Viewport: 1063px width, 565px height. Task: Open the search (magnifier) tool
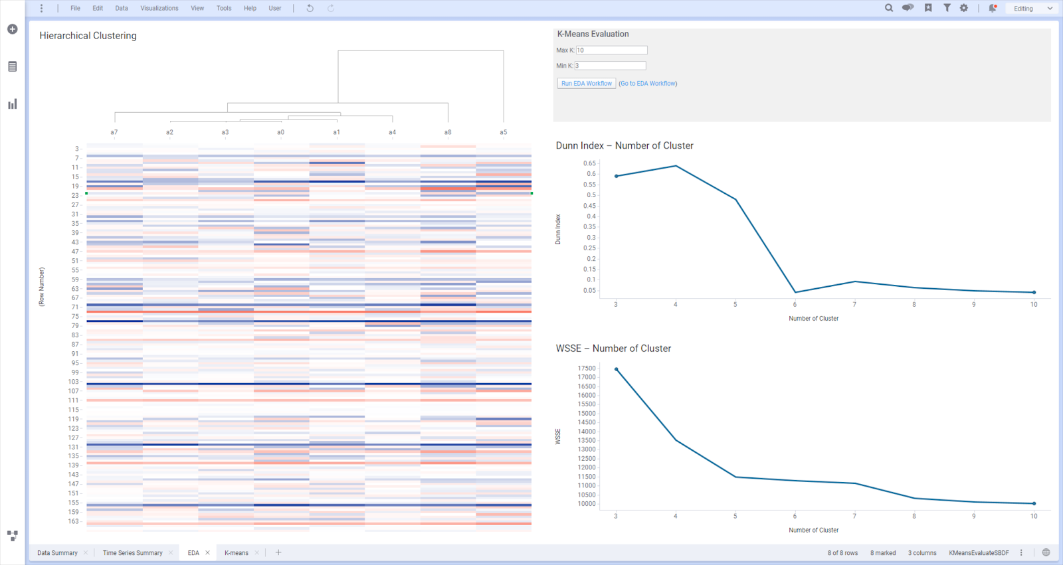[x=889, y=8]
